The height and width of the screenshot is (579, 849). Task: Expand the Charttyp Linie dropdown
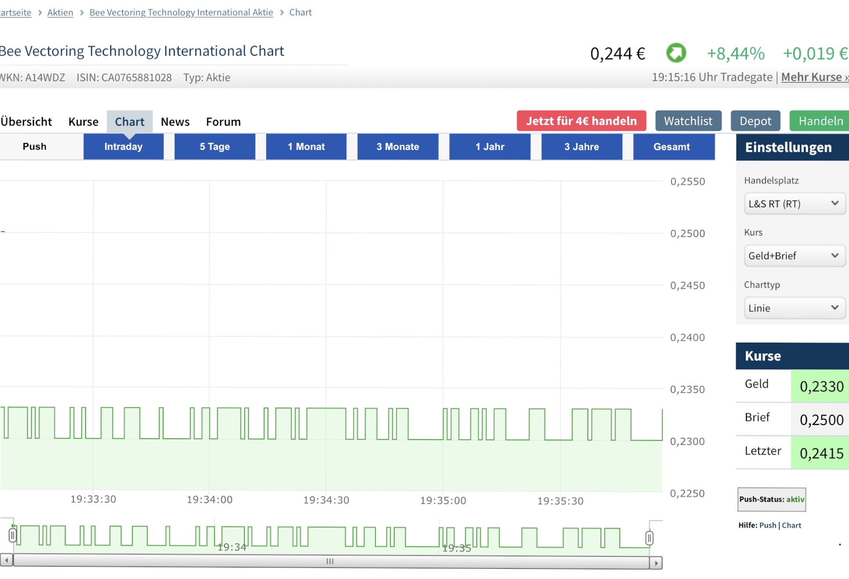(x=794, y=308)
